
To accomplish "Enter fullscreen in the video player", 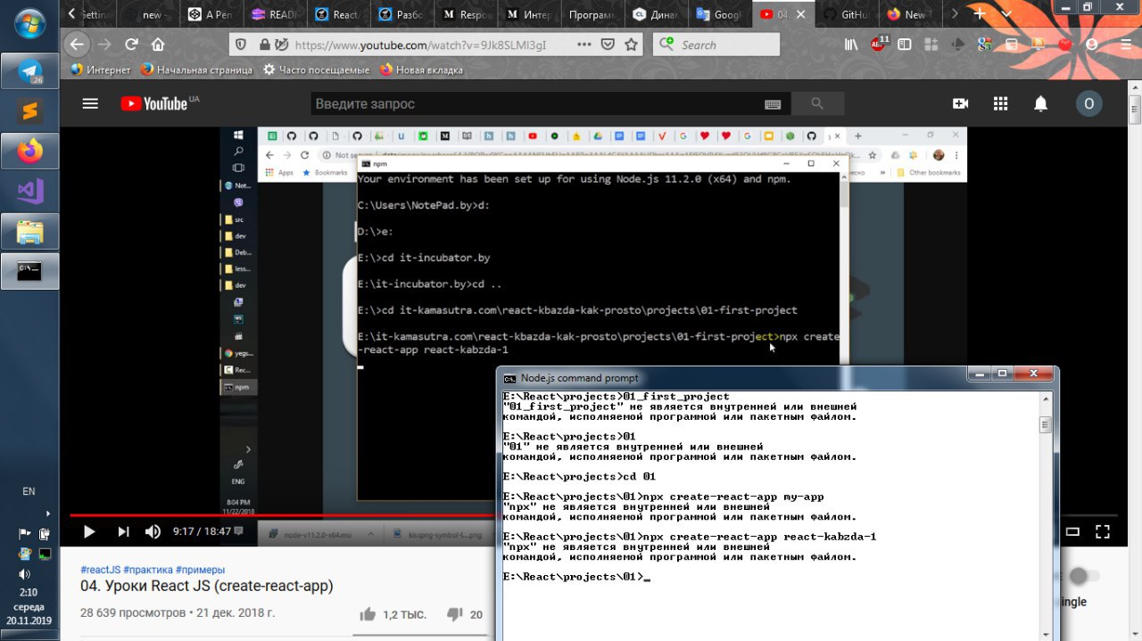I will [1102, 532].
